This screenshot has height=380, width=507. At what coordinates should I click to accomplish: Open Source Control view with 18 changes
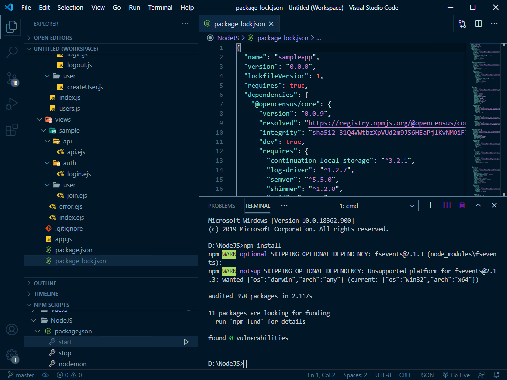12,79
